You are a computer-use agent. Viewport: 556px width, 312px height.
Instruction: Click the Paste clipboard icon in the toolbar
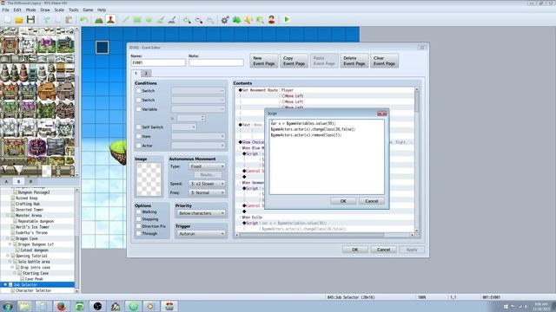pyautogui.click(x=69, y=20)
